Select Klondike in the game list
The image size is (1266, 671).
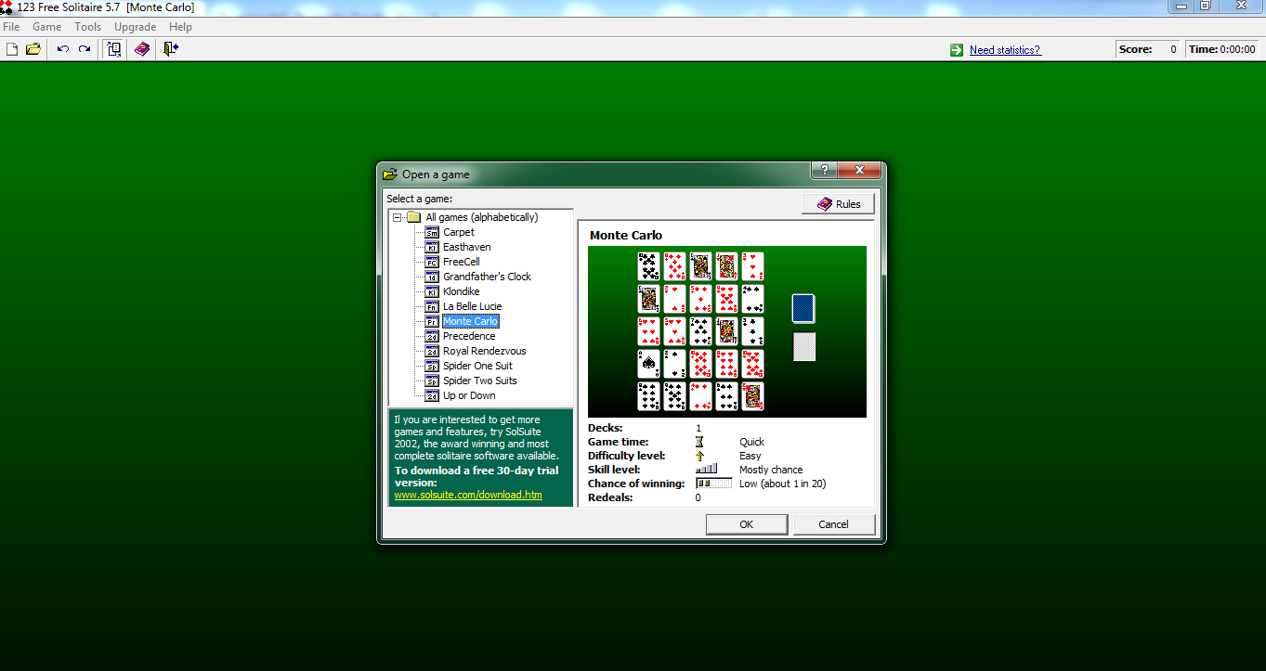pos(462,291)
